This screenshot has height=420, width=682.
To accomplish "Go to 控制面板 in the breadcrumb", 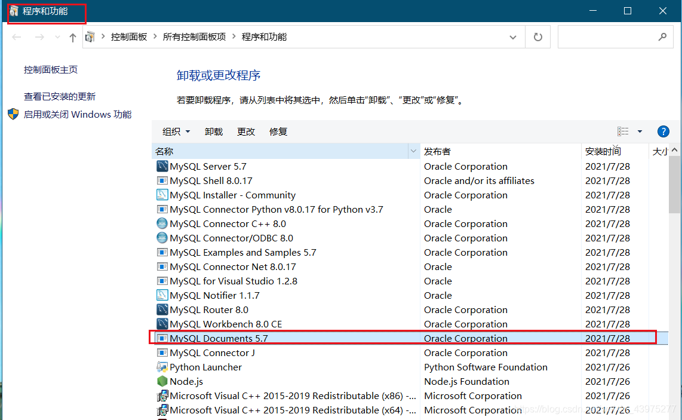I will point(129,37).
